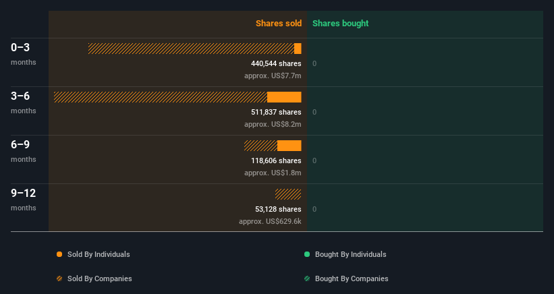This screenshot has width=554, height=294.
Task: Select the Shares sold column header
Action: tap(279, 24)
